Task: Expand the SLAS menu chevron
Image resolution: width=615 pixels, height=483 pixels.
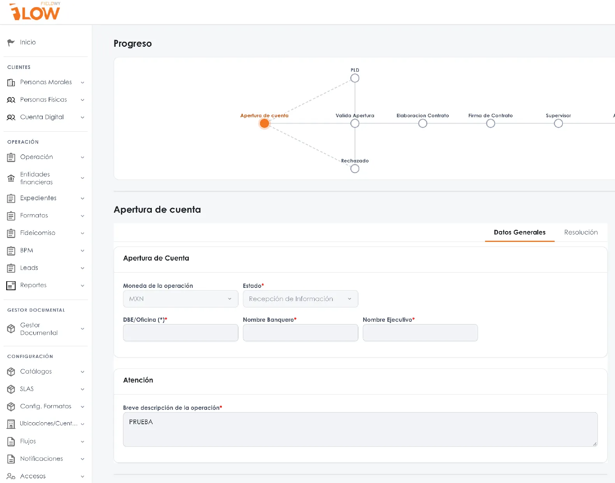Action: [83, 390]
